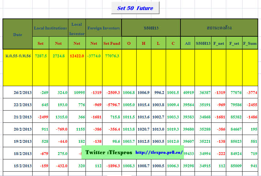Select the 77076.3 Set Fund summary cell

112,56
